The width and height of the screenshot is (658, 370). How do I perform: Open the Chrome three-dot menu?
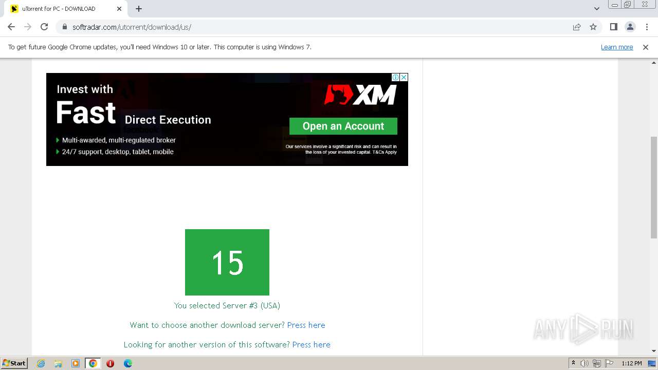(646, 27)
